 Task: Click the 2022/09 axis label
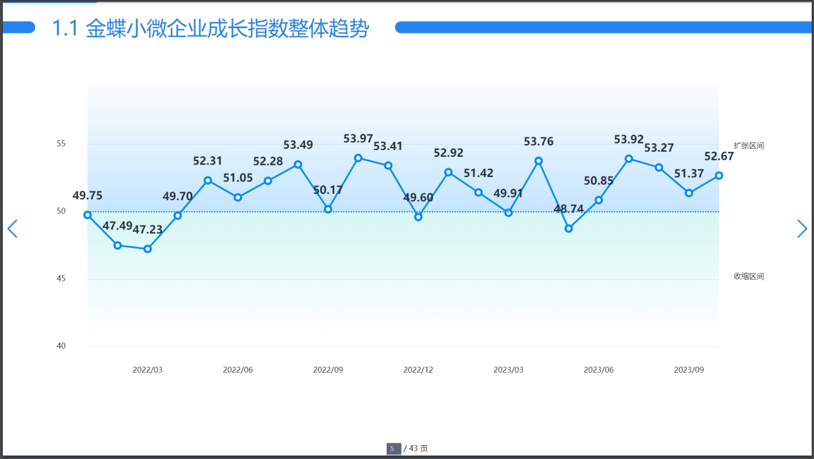tap(328, 370)
